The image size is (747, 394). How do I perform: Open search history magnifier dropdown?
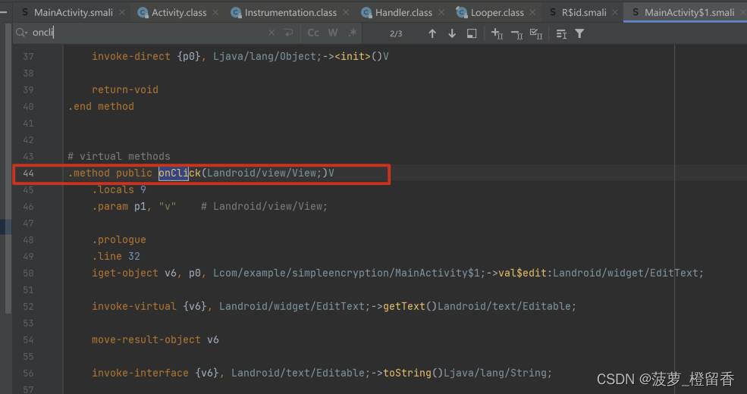(21, 33)
